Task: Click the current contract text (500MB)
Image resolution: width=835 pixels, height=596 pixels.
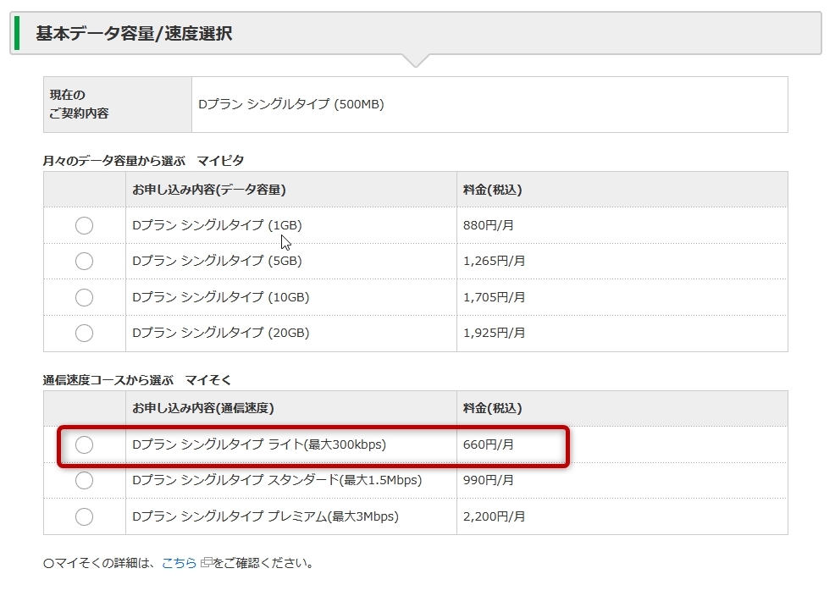Action: coord(290,105)
